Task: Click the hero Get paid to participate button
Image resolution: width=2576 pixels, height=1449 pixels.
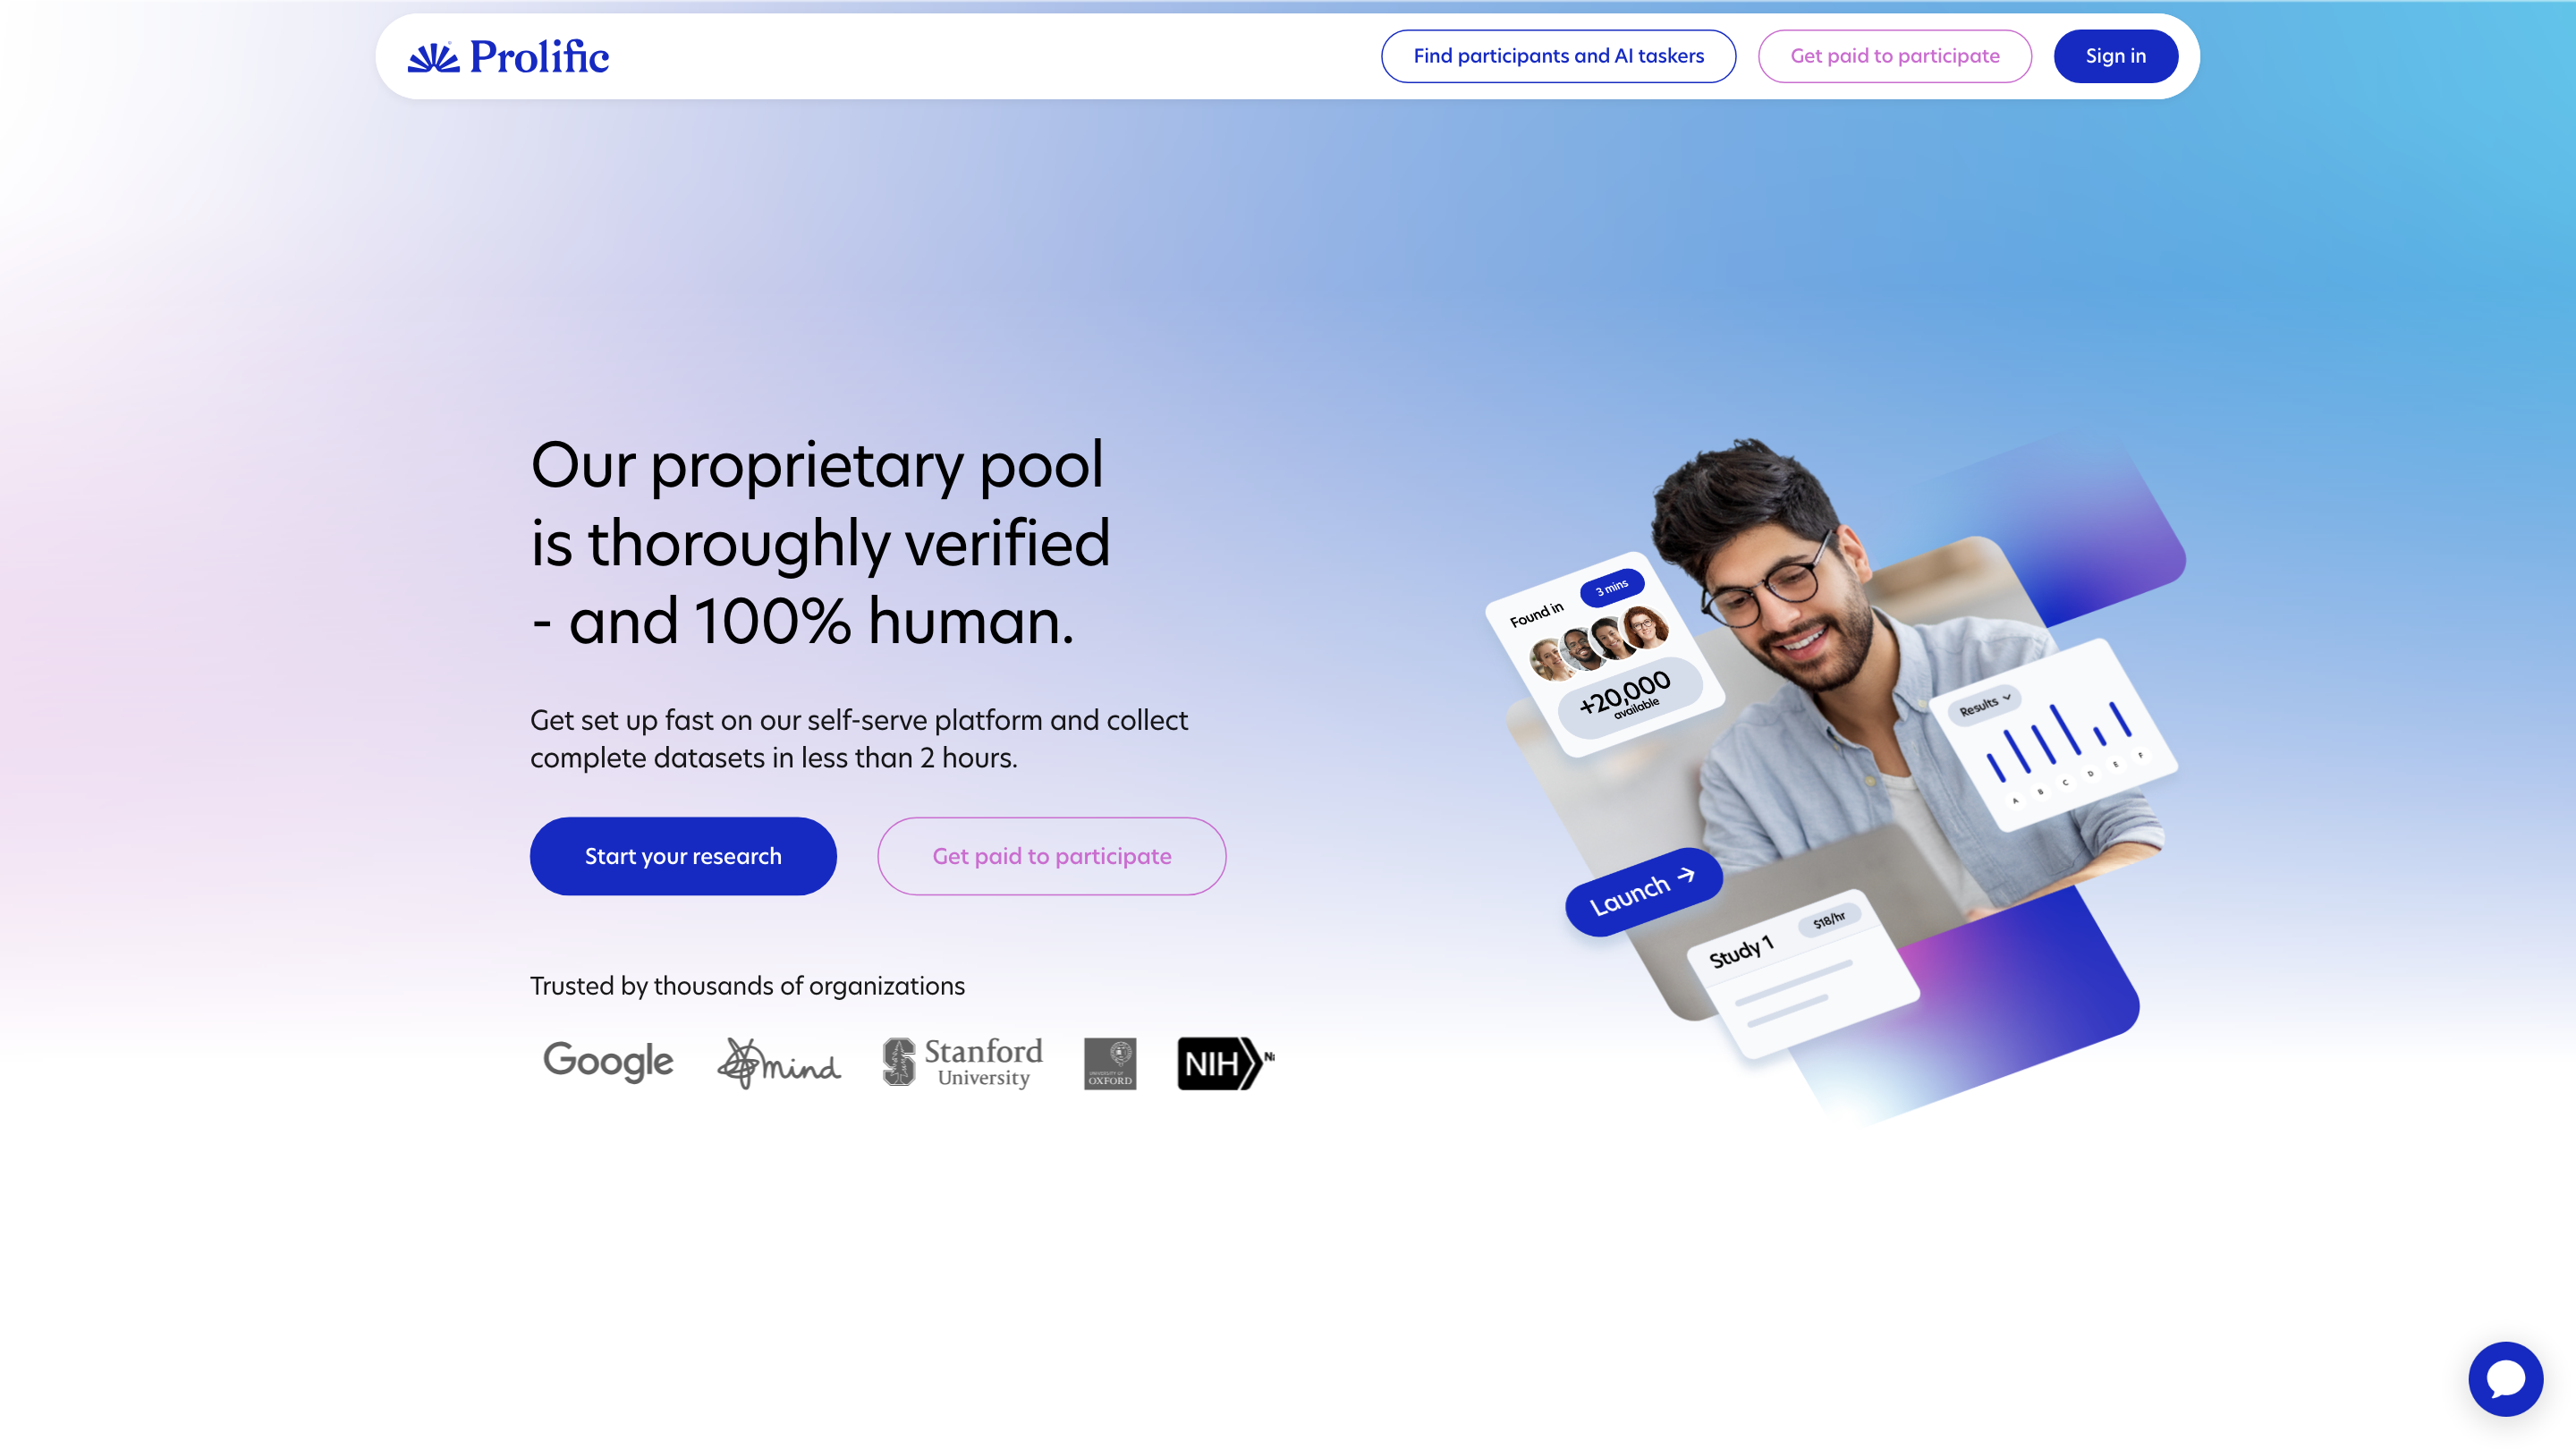Action: click(x=1051, y=856)
